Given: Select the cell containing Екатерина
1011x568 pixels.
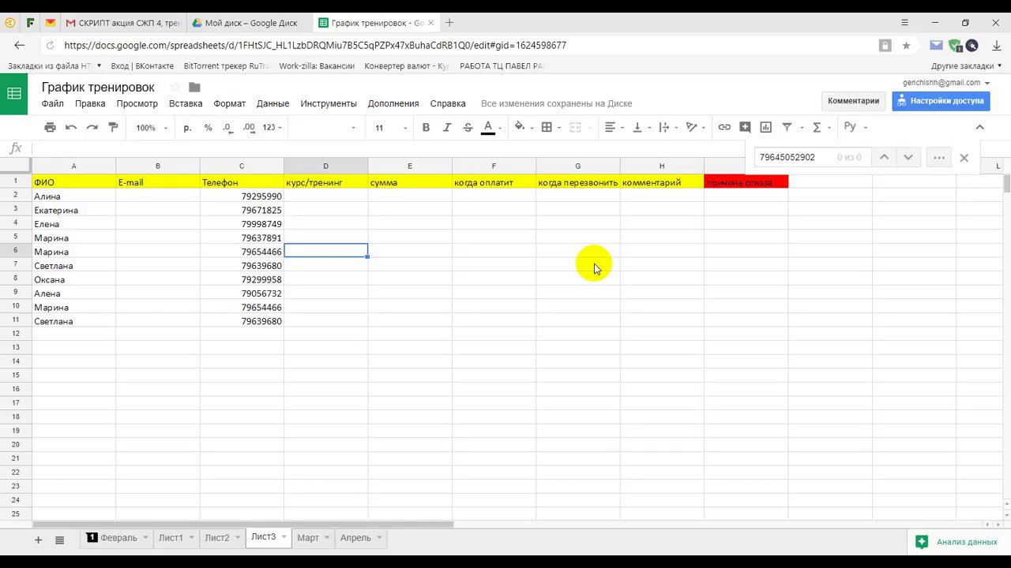Looking at the screenshot, I should pyautogui.click(x=73, y=210).
